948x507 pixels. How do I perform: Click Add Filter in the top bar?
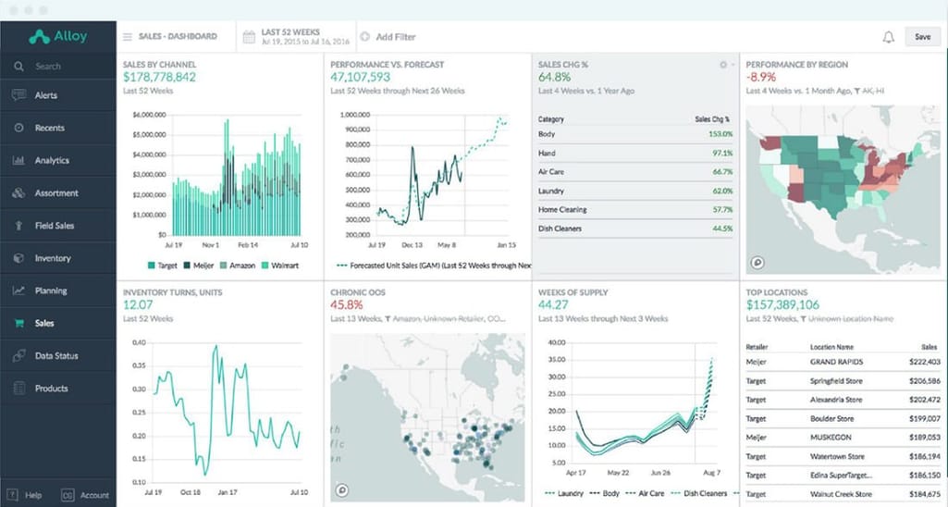coord(388,37)
